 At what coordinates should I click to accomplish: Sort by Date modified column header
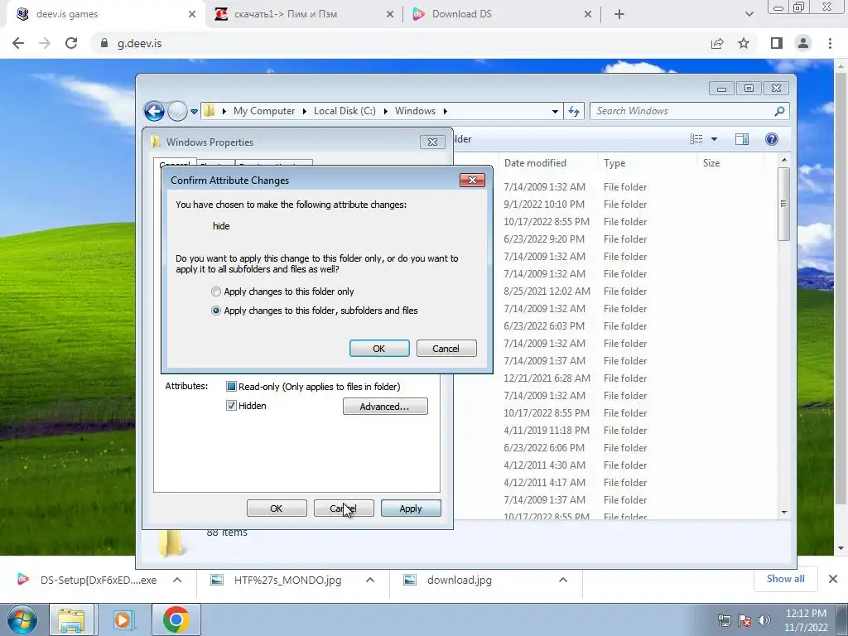click(x=550, y=163)
